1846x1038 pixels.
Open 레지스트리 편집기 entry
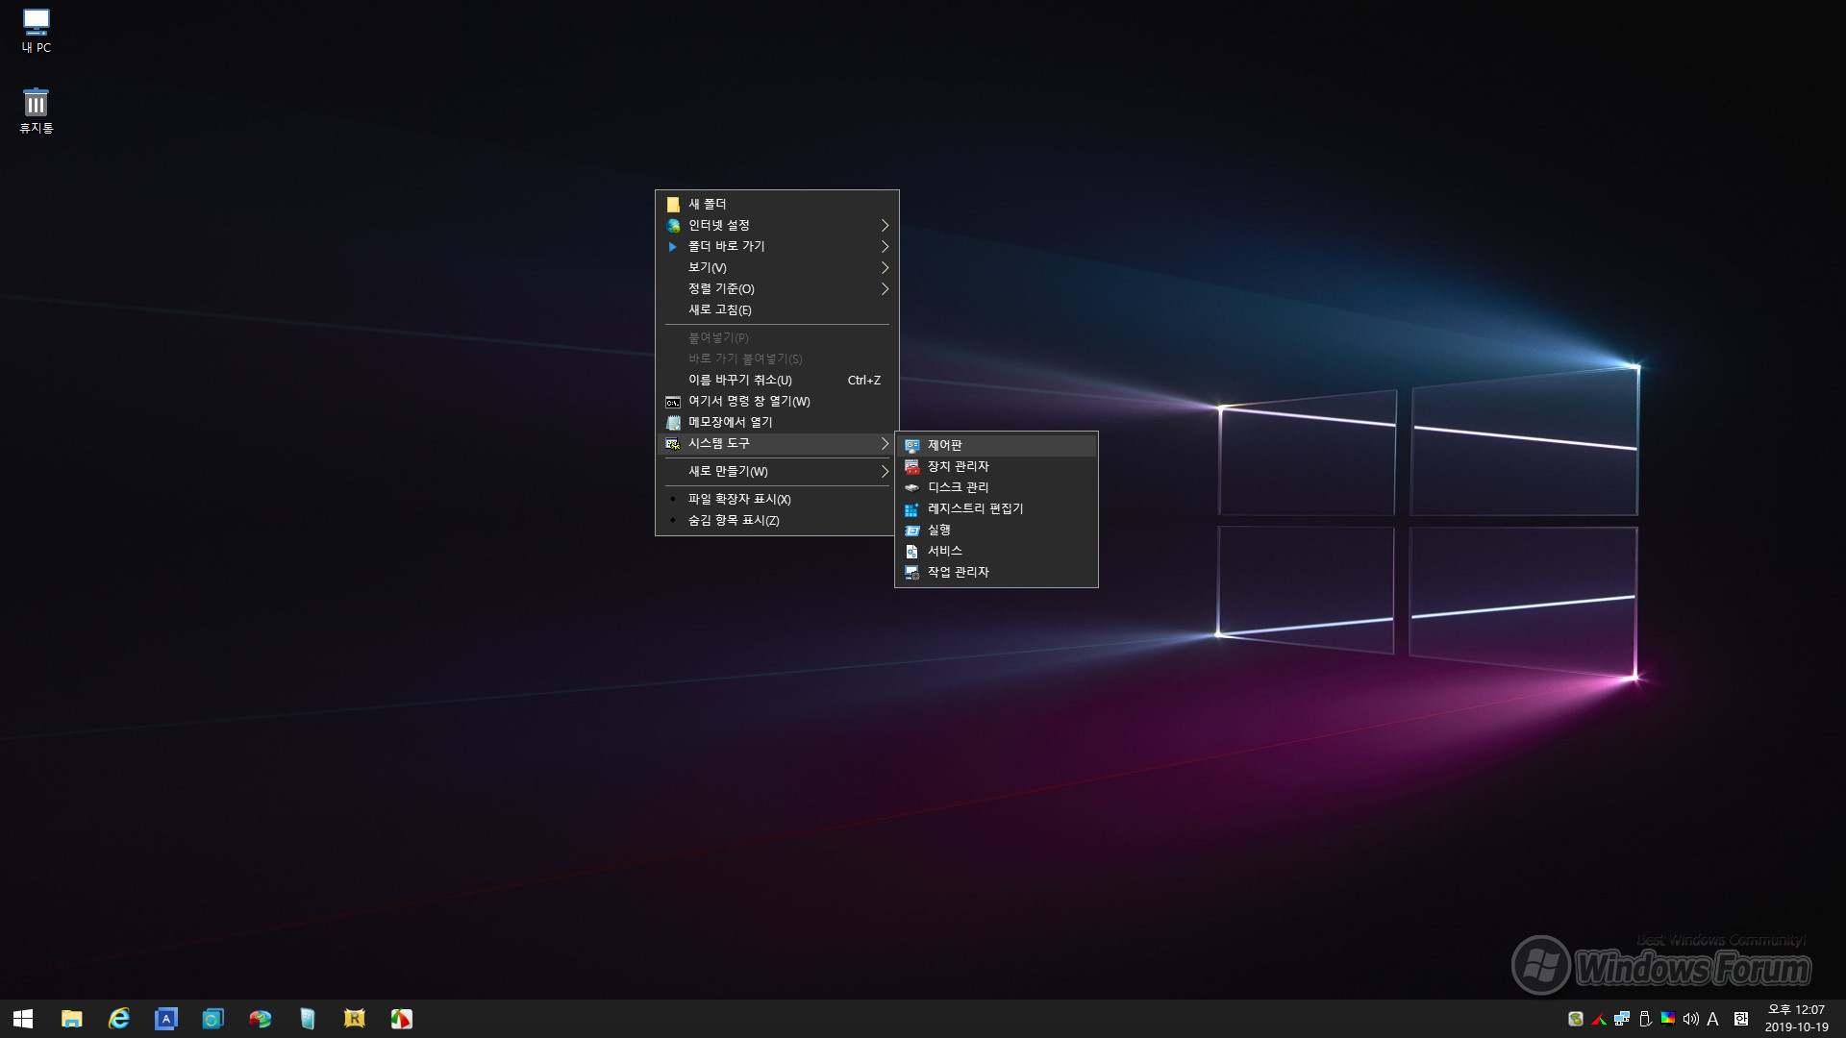coord(996,508)
